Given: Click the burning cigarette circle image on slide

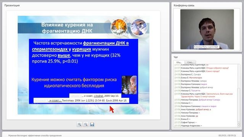Looking at the screenshot, I should click(119, 27).
